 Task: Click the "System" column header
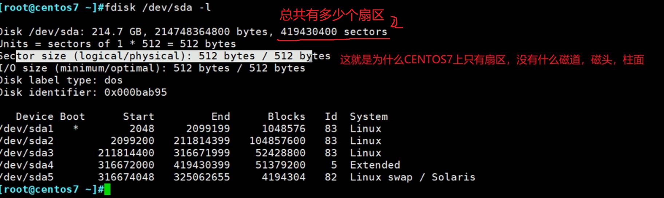click(369, 116)
